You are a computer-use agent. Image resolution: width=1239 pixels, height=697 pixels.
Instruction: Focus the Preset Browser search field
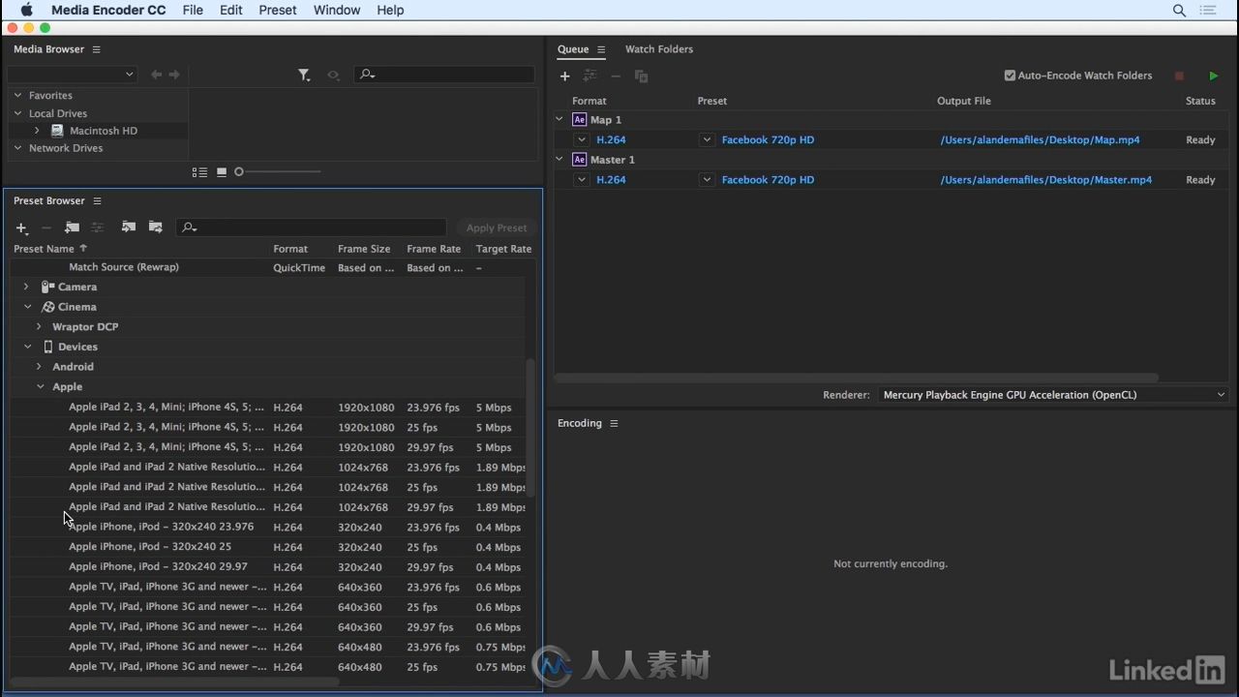point(311,227)
